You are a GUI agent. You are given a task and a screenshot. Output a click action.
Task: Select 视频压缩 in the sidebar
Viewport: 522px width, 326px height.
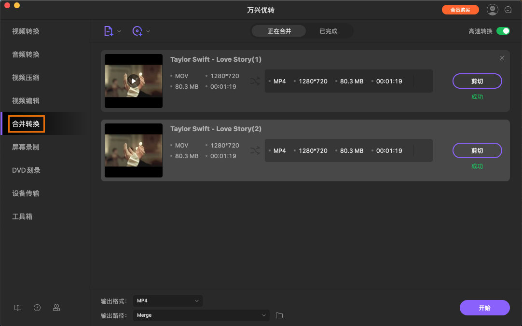26,78
